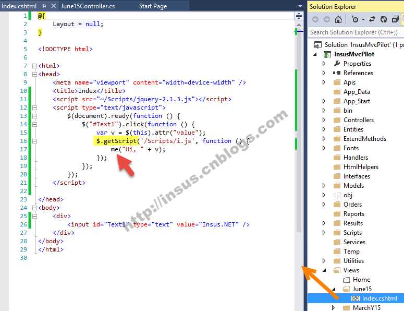Switch to the June15Controller.cs tab
Viewport: 404px width, 311px height.
[x=88, y=6]
